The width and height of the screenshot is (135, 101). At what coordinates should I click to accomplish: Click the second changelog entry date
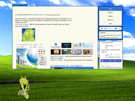click(x=102, y=38)
